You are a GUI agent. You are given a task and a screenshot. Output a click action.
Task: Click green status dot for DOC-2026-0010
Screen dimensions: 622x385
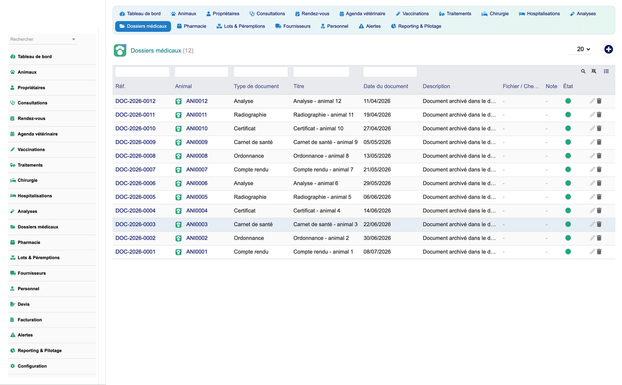pyautogui.click(x=568, y=129)
